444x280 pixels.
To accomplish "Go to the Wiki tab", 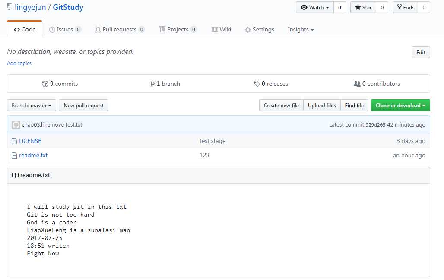I will (221, 29).
